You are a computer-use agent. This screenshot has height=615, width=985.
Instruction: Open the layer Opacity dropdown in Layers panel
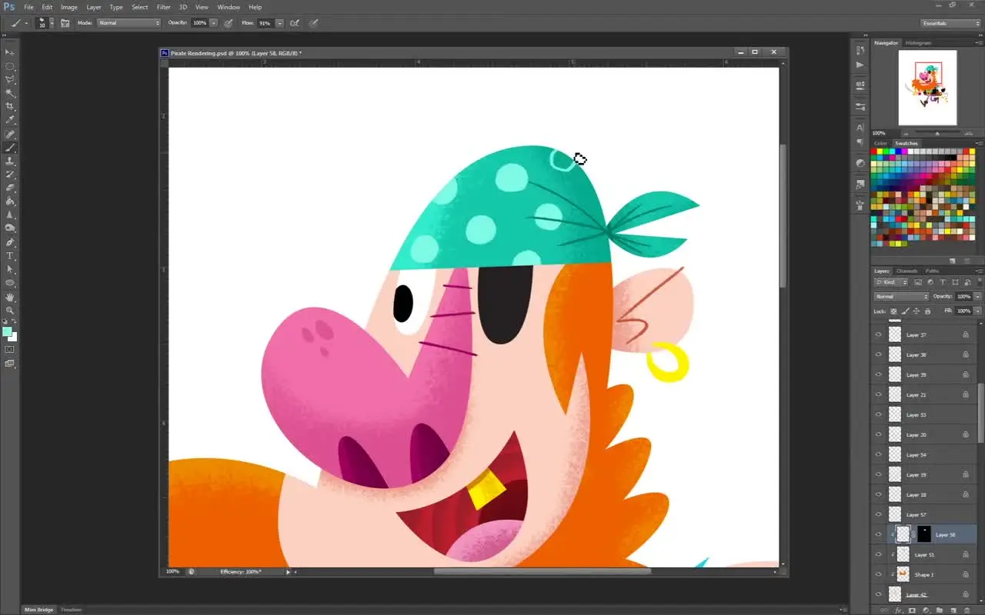978,296
